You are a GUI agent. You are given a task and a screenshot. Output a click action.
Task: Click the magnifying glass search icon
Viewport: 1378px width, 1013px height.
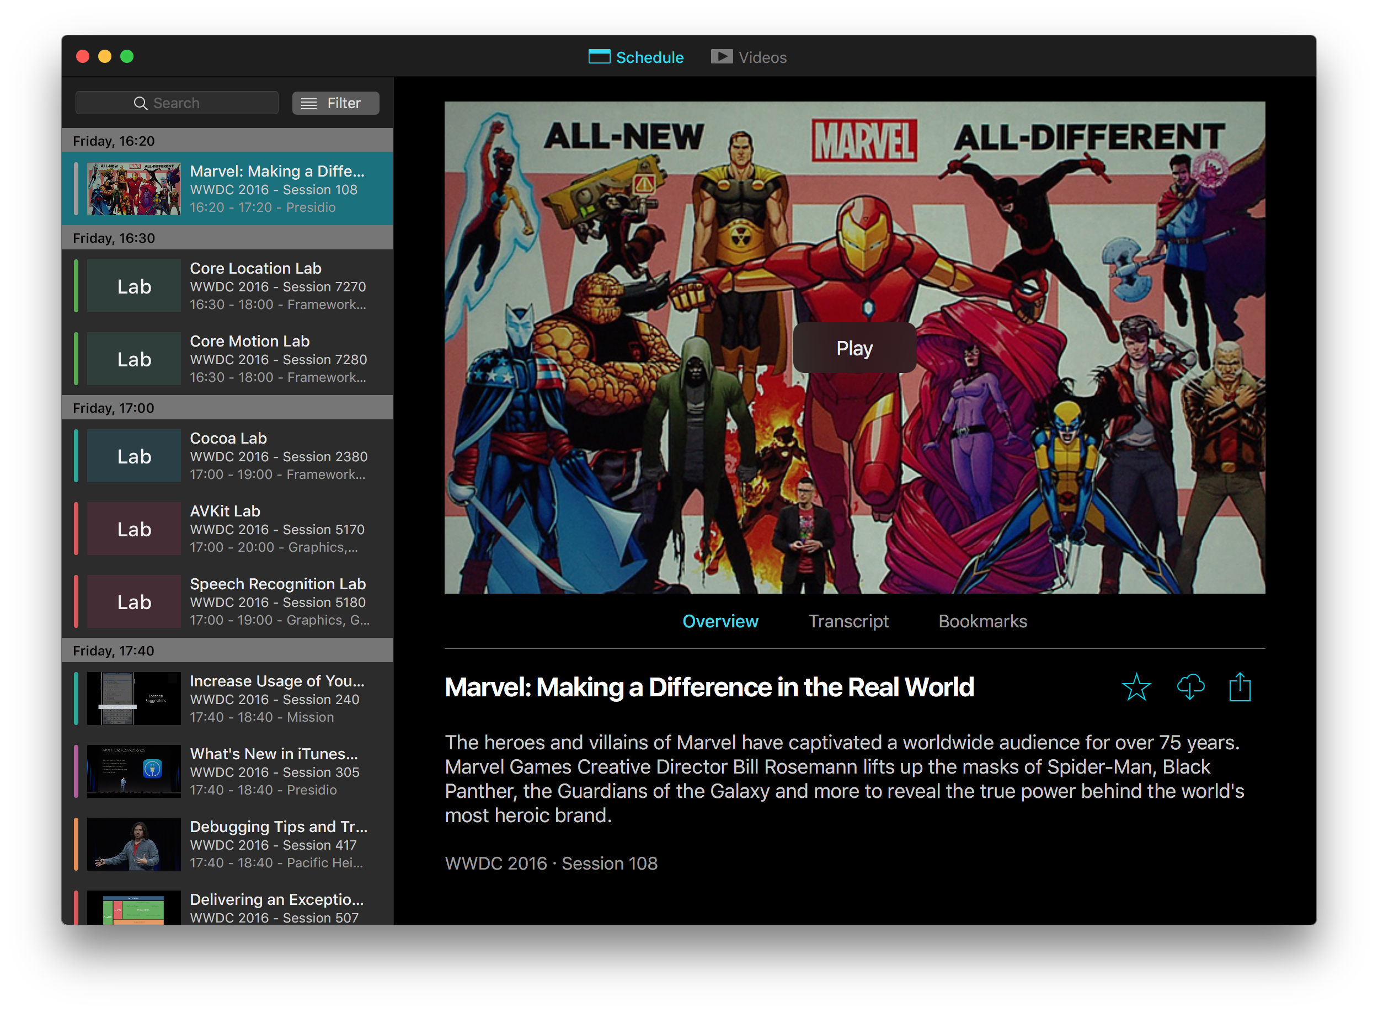pos(140,103)
